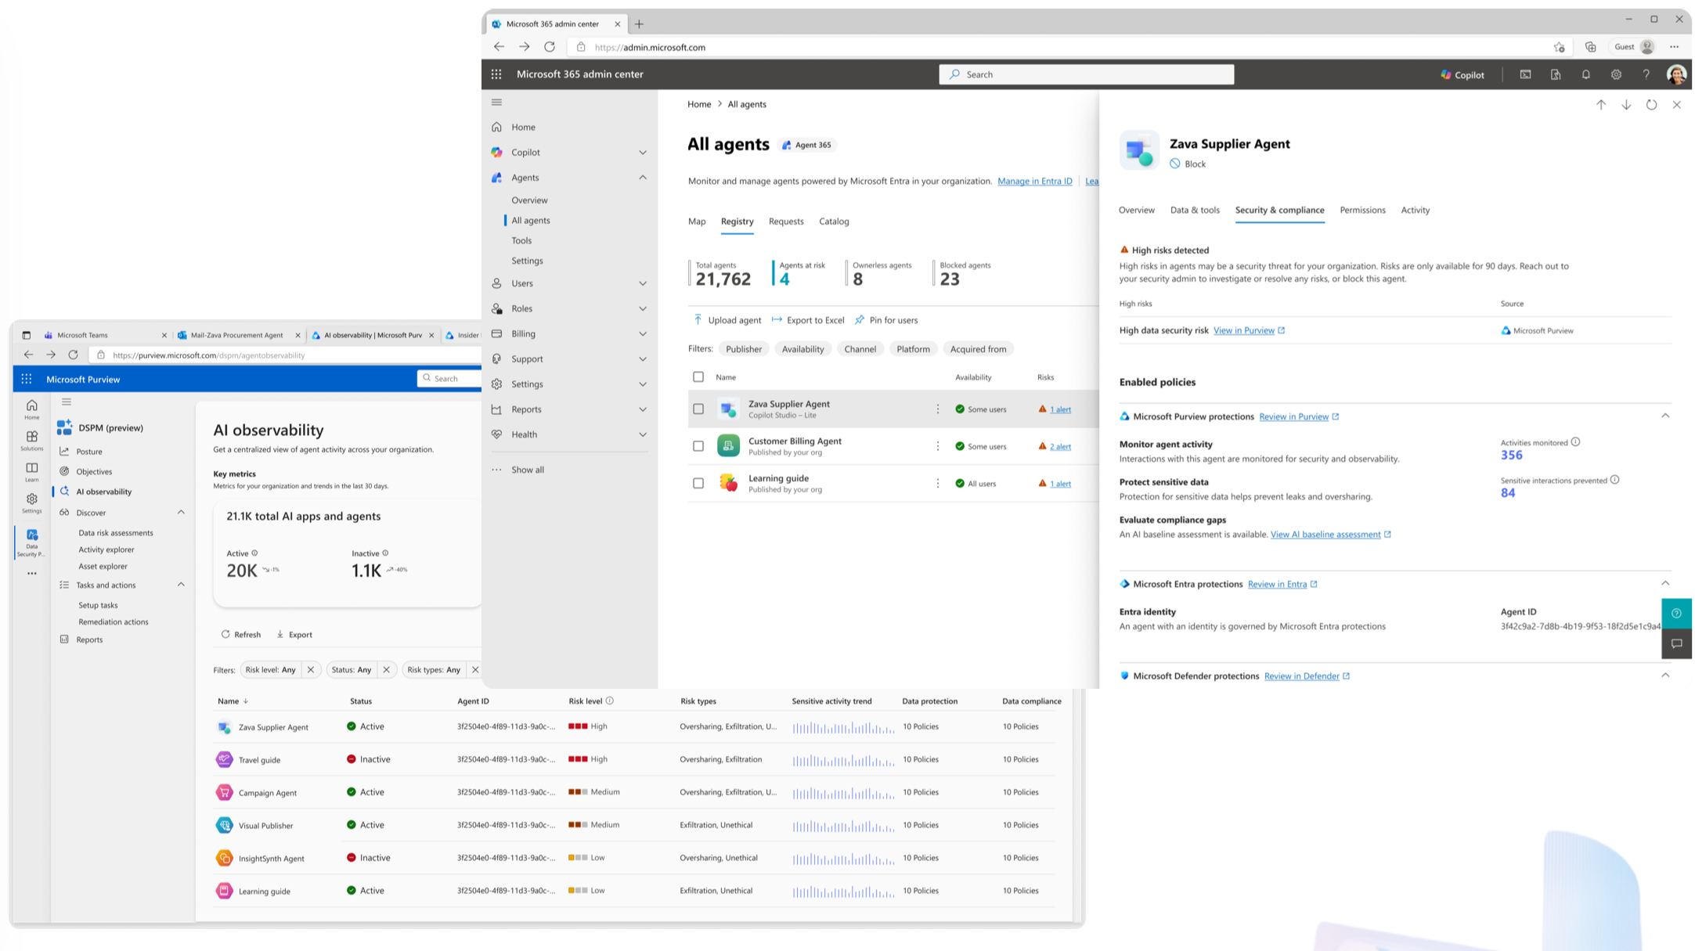Open the Purview app launcher grid
The image size is (1695, 951).
pos(27,379)
